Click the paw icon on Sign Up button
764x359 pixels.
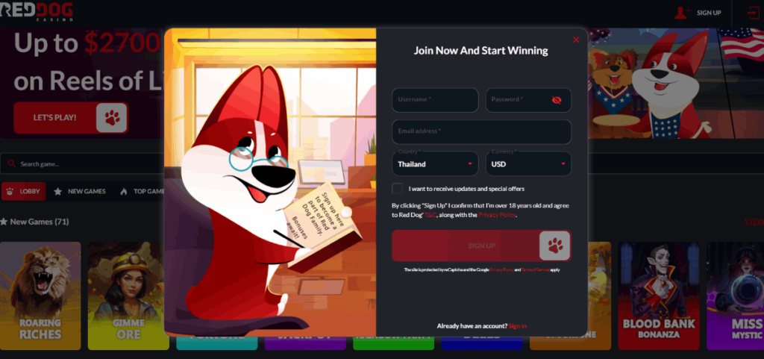click(554, 246)
